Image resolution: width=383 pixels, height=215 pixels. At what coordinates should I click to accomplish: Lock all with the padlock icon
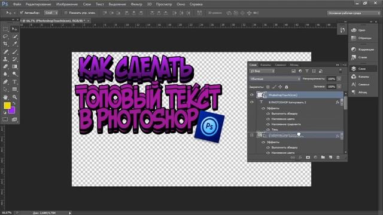coord(287,87)
